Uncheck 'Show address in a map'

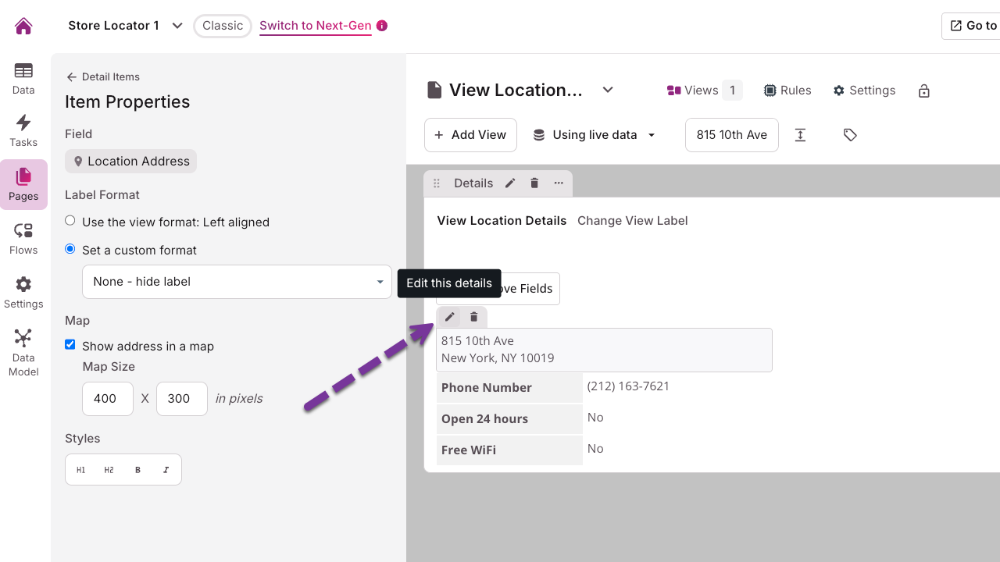[x=70, y=345]
